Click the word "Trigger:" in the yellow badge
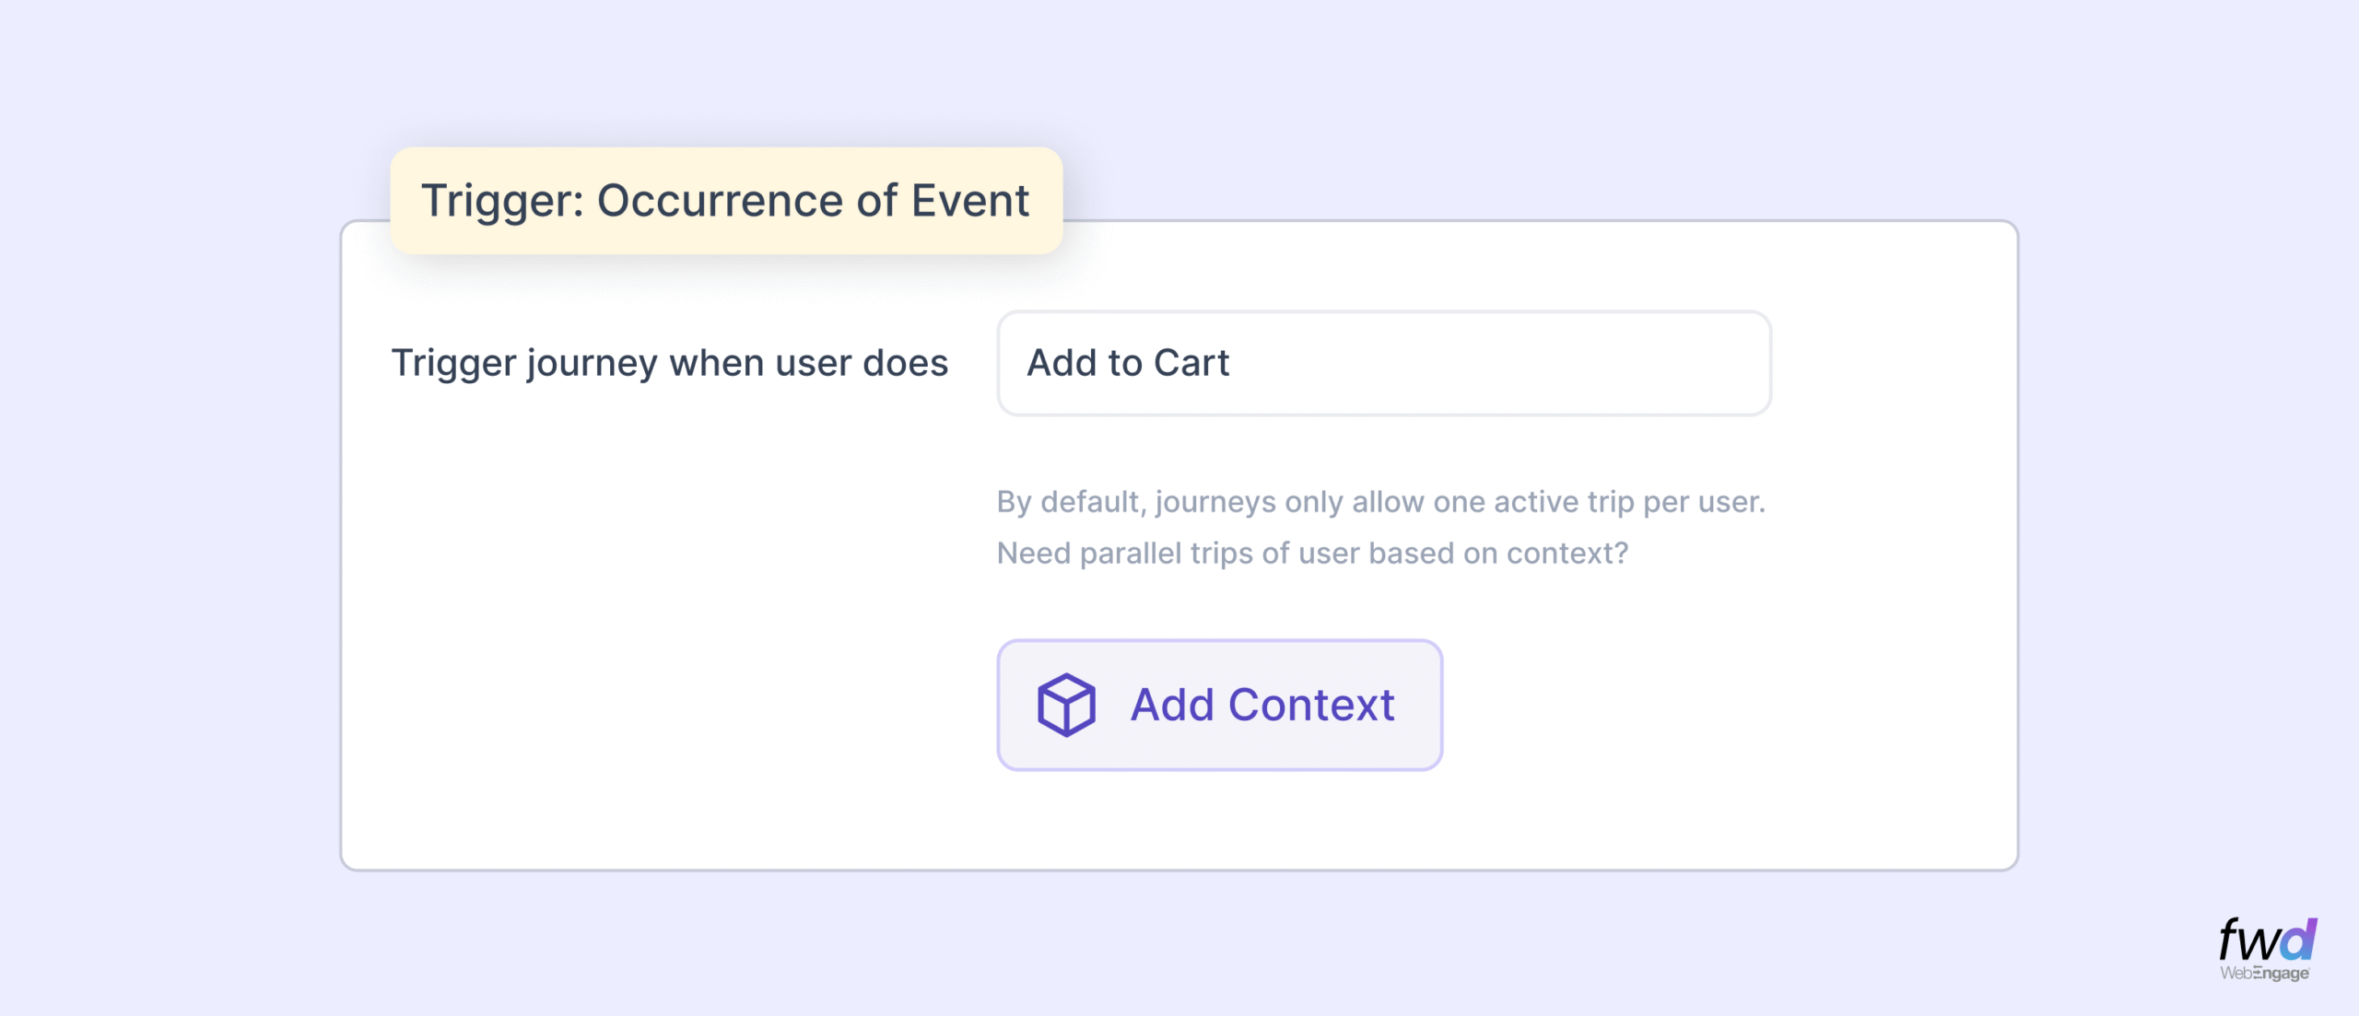This screenshot has height=1016, width=2359. tap(502, 201)
